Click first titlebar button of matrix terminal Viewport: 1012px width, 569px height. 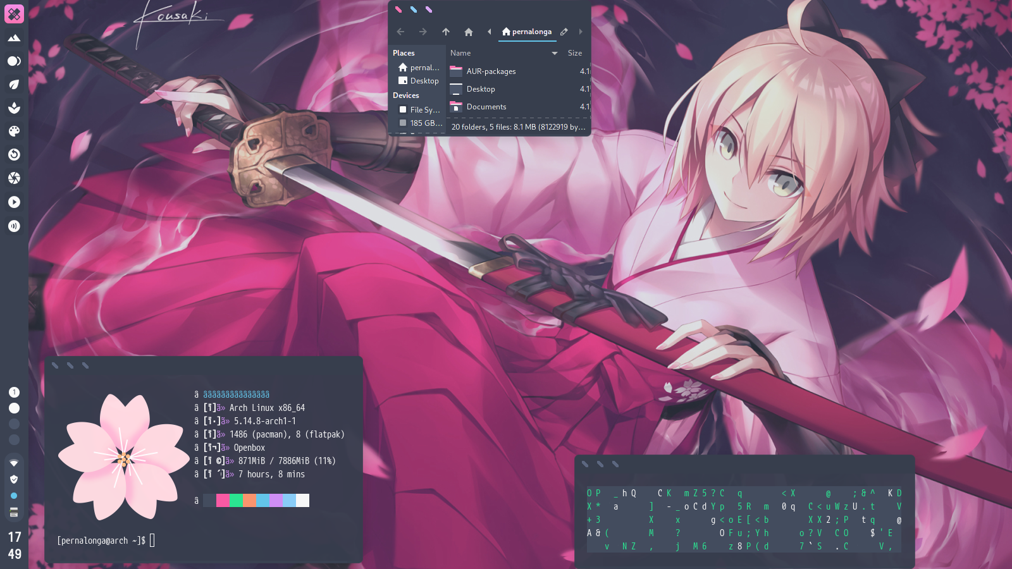pyautogui.click(x=585, y=464)
